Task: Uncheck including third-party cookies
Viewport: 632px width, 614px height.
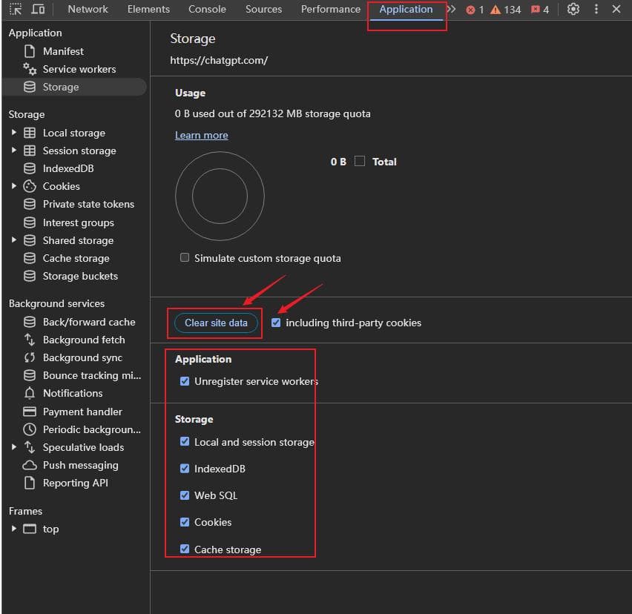Action: click(x=276, y=323)
